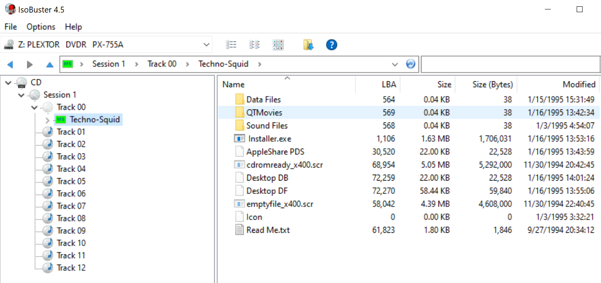This screenshot has width=601, height=283.
Task: Click the audio icon of Track 01
Action: (48, 132)
